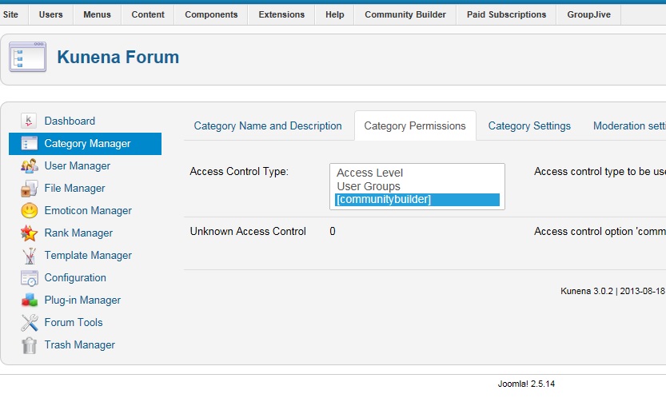The height and width of the screenshot is (398, 666).
Task: Select the Category Permissions tab
Action: [x=415, y=125]
